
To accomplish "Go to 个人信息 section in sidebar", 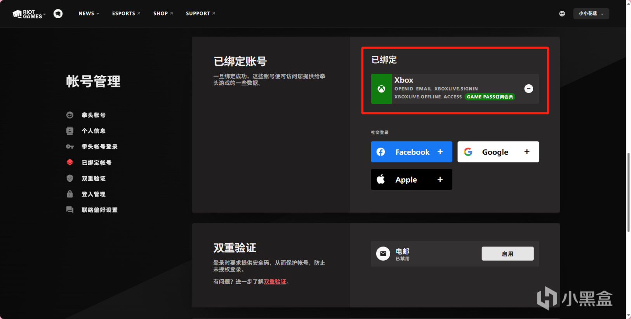I will [x=94, y=131].
